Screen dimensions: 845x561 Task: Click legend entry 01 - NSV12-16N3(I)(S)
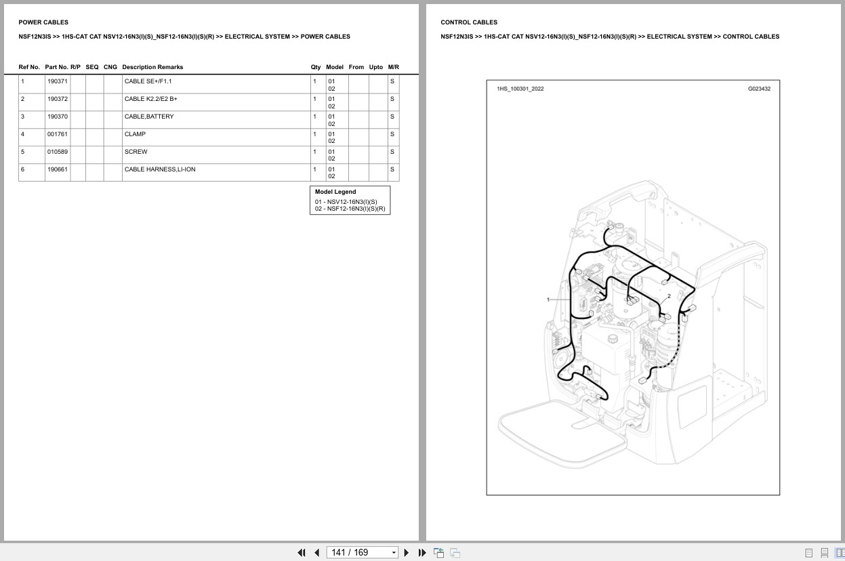(346, 202)
